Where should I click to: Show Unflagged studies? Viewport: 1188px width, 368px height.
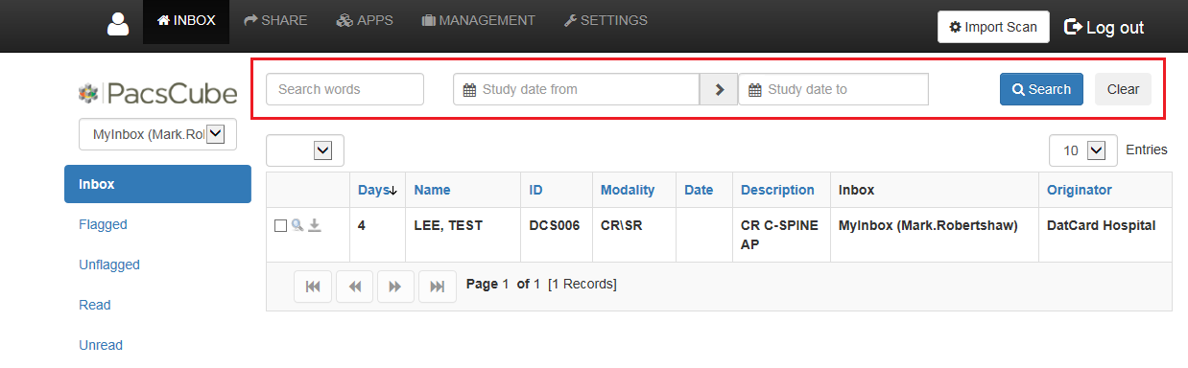pyautogui.click(x=109, y=264)
